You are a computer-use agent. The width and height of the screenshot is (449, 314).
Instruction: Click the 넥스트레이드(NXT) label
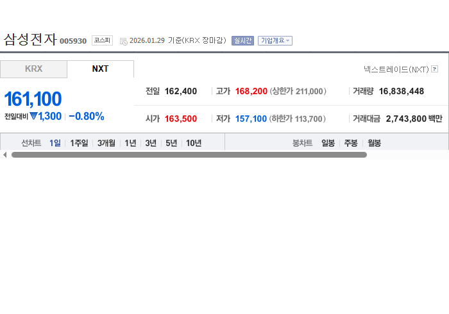click(396, 69)
